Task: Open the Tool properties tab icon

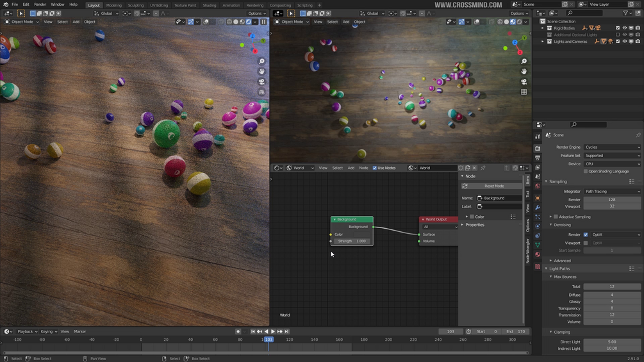Action: click(538, 136)
